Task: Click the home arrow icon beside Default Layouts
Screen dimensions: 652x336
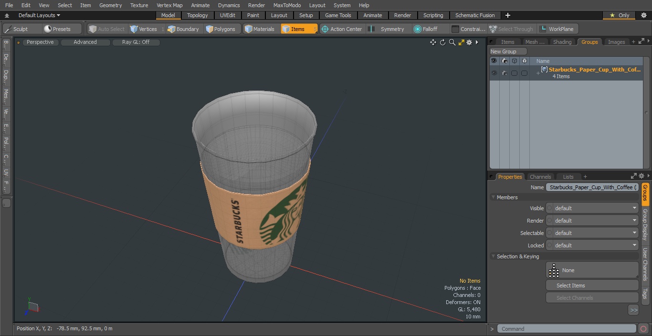Action: click(x=7, y=15)
